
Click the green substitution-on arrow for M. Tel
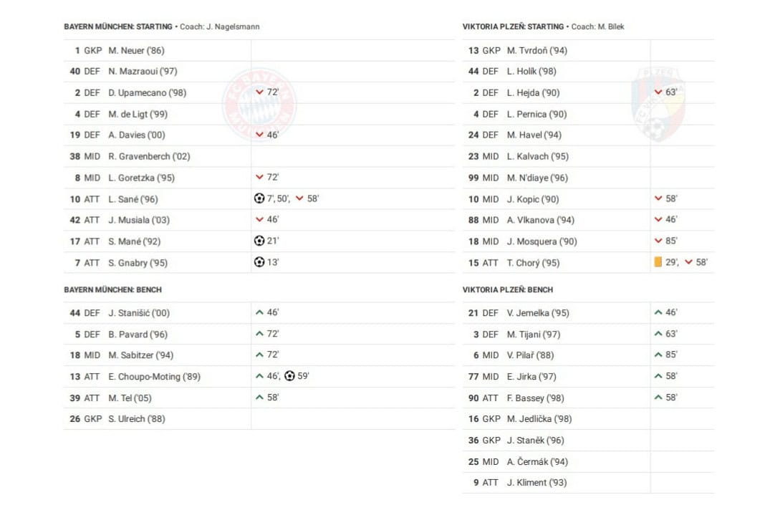coord(259,398)
